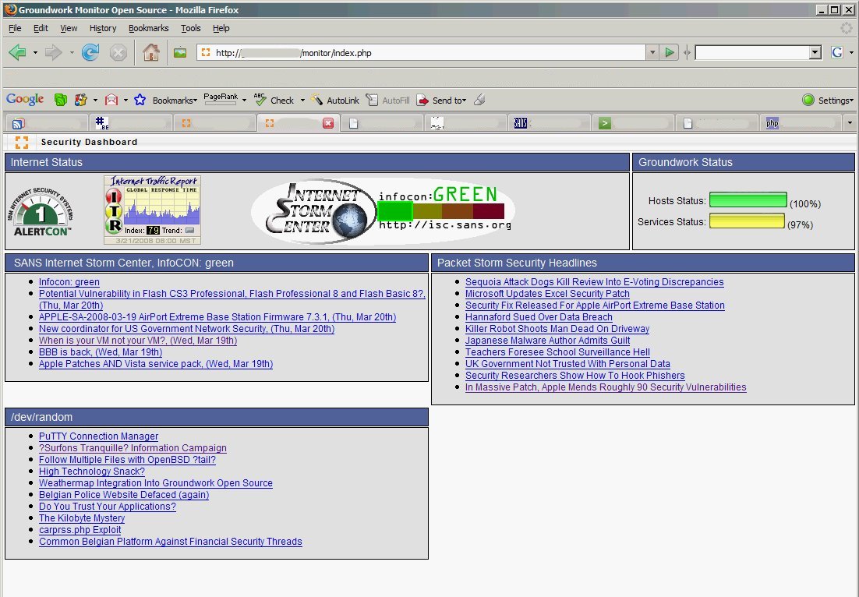Image resolution: width=859 pixels, height=597 pixels.
Task: Click the Google search engine G icon
Action: 836,52
